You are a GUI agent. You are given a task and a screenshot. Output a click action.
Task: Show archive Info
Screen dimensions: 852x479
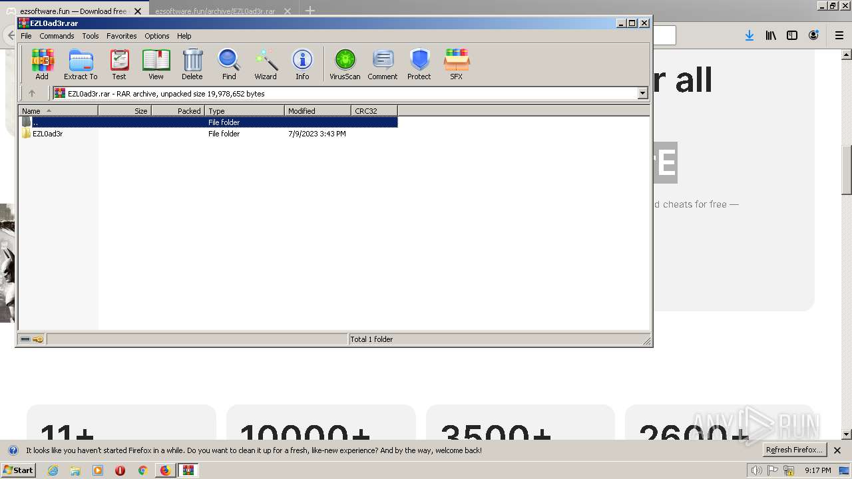click(x=302, y=65)
